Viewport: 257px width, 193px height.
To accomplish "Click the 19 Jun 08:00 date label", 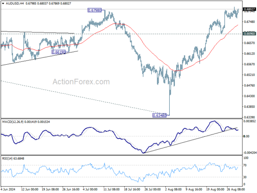I will point(50,189).
